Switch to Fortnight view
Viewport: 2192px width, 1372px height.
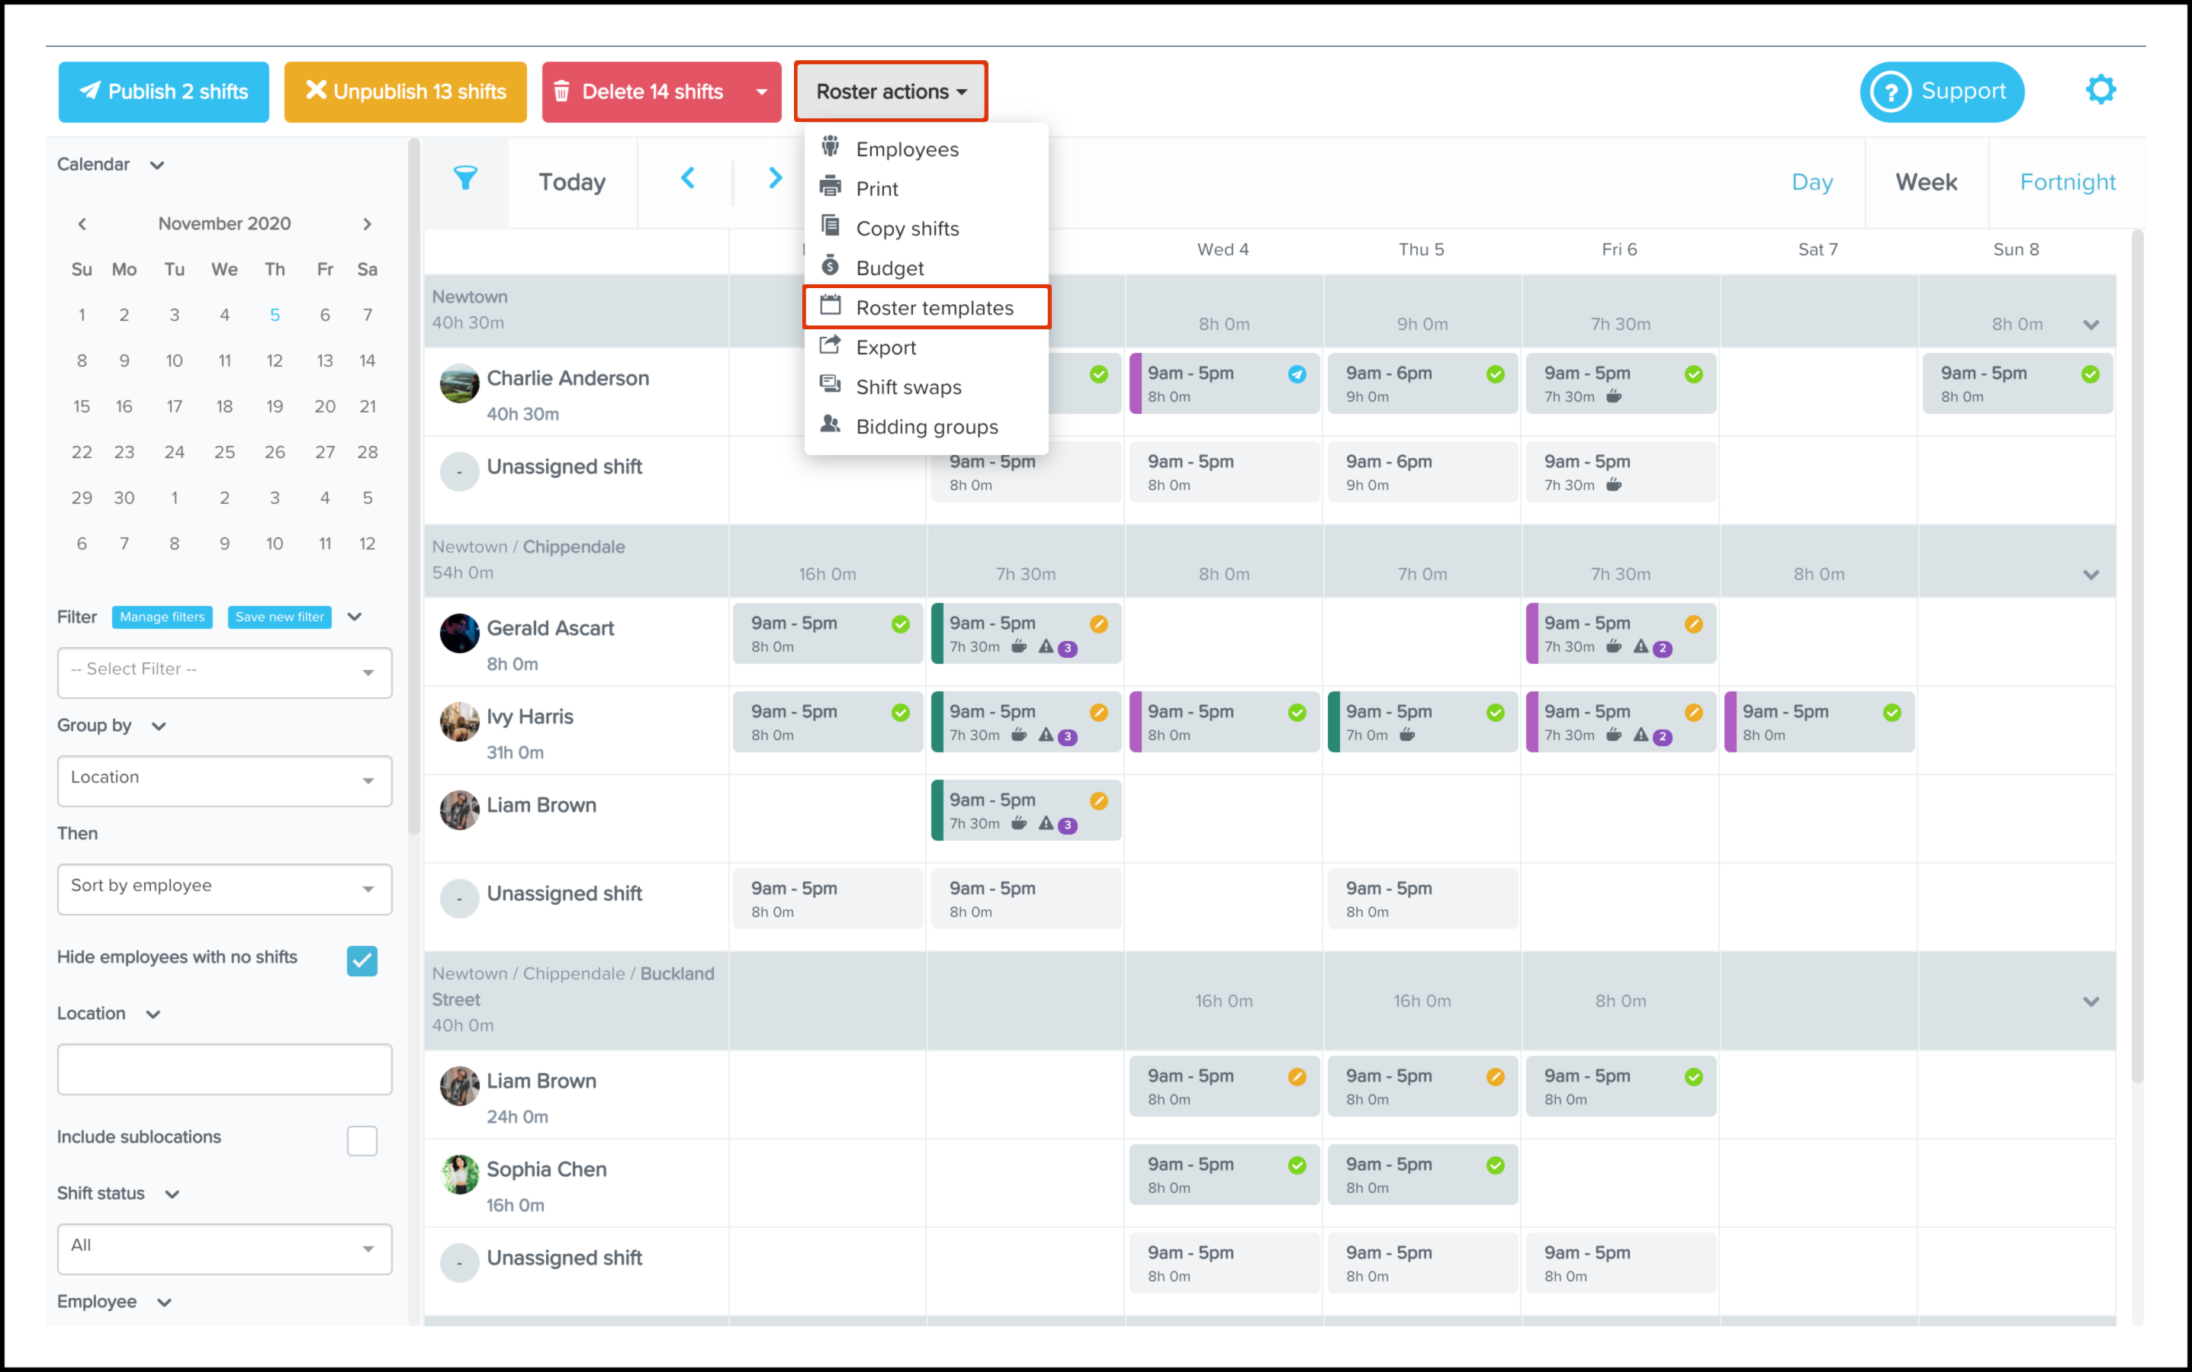point(2067,182)
